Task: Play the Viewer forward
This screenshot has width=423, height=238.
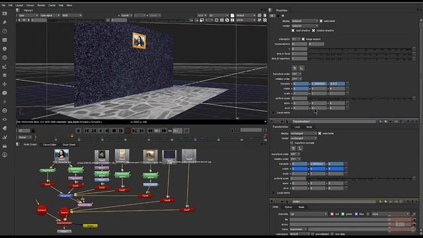Action: tap(121, 131)
